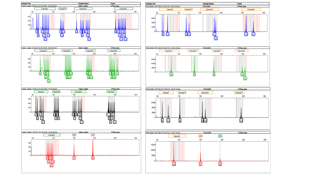Select allele 10 under sample red Capcap5 peak

(174, 164)
